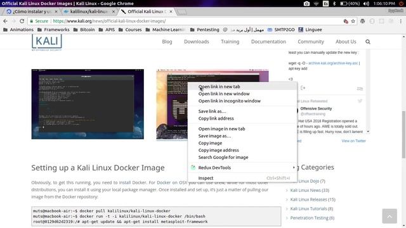The width and height of the screenshot is (406, 228).
Task: Choose Open link in new tab
Action: pos(242,87)
